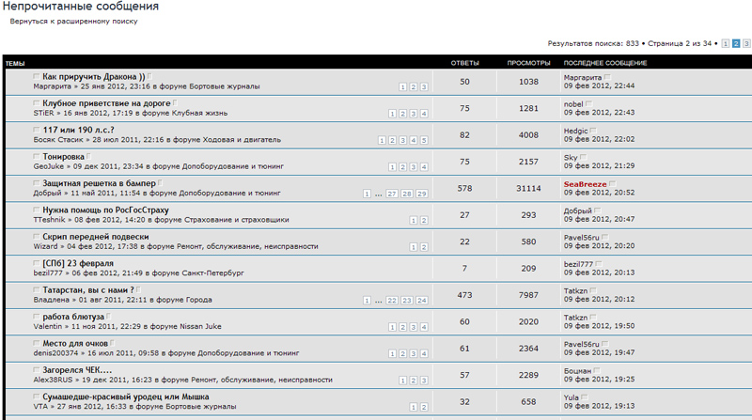The height and width of the screenshot is (420, 752).
Task: Open page 24 of Татарстан, вы с нами ?
Action: [421, 300]
